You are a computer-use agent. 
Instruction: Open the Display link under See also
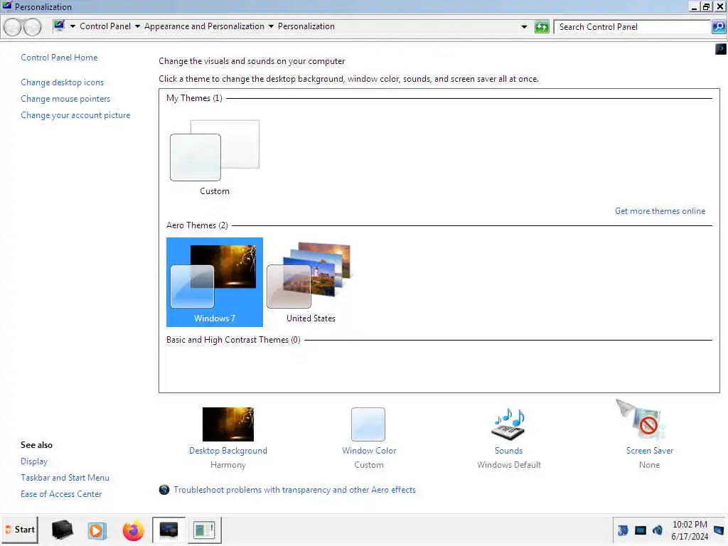pos(34,461)
